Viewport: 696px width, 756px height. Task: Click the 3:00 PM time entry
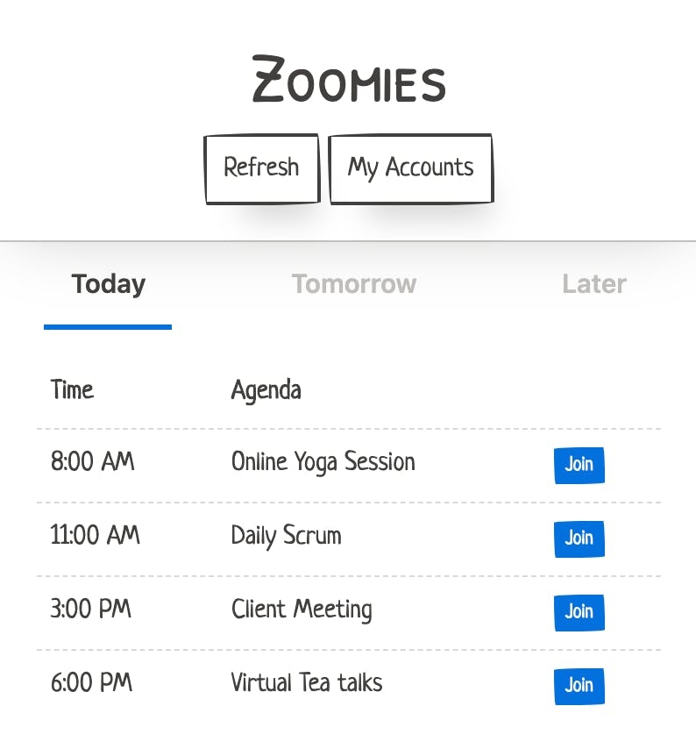[90, 609]
